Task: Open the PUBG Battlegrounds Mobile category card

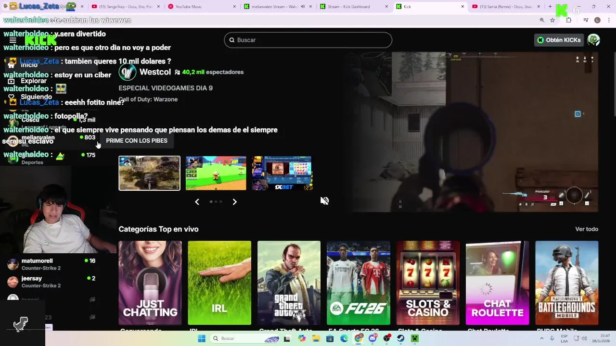Action: coord(567,283)
